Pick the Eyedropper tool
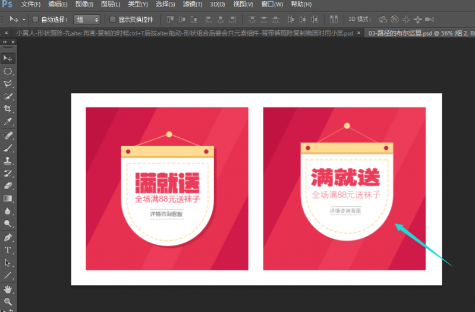Viewport: 475px width, 312px height. coord(8,122)
